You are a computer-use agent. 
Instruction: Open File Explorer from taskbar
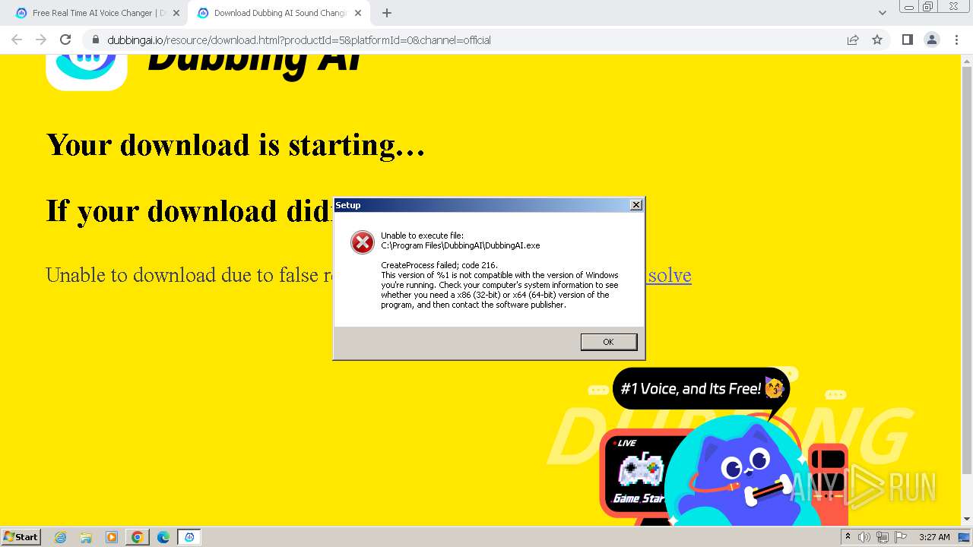pyautogui.click(x=86, y=537)
